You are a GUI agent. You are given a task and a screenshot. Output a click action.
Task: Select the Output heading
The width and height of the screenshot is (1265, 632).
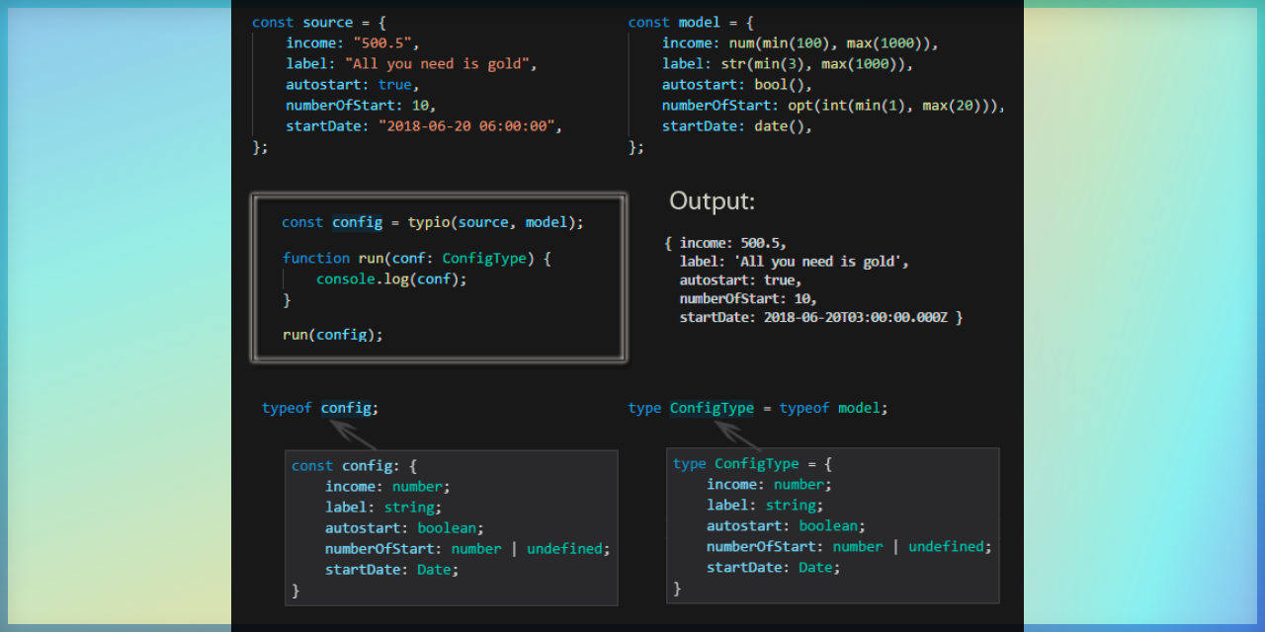click(712, 201)
